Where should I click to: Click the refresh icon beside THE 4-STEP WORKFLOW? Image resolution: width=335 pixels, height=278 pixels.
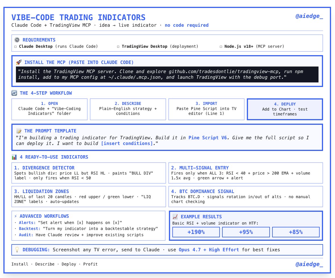pos(14,93)
